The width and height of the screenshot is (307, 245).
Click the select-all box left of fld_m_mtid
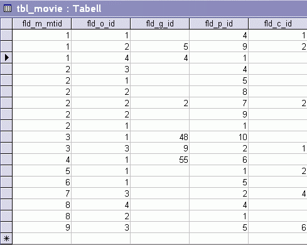click(x=6, y=24)
